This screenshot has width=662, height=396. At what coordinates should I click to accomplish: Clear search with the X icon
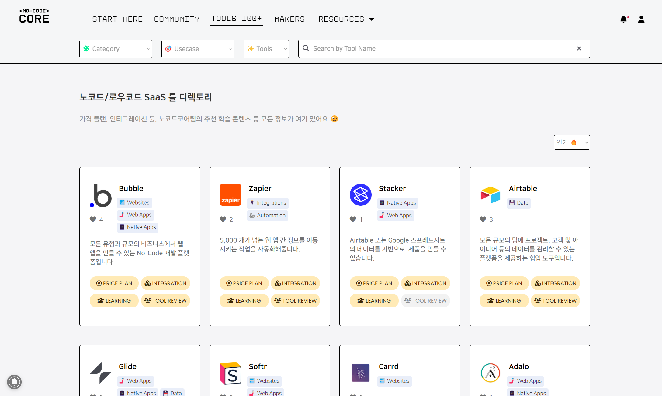(579, 48)
